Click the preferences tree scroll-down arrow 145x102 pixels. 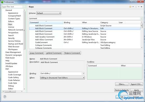click(x=24, y=89)
